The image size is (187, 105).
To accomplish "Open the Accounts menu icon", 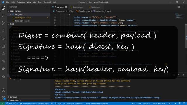I will click(x=4, y=90).
